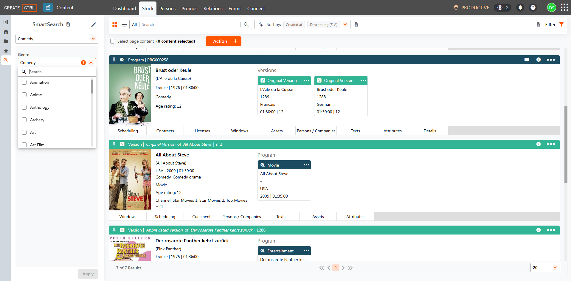
Task: Open the help question mark icon
Action: [533, 7]
